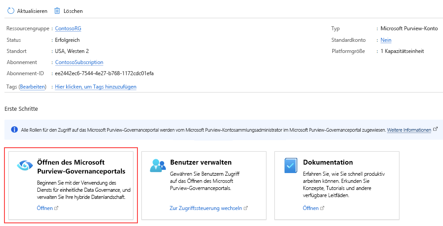The width and height of the screenshot is (443, 226).
Task: Click the Platformgröße label
Action: coord(348,51)
